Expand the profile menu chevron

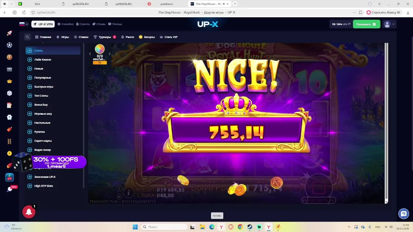coord(393,24)
